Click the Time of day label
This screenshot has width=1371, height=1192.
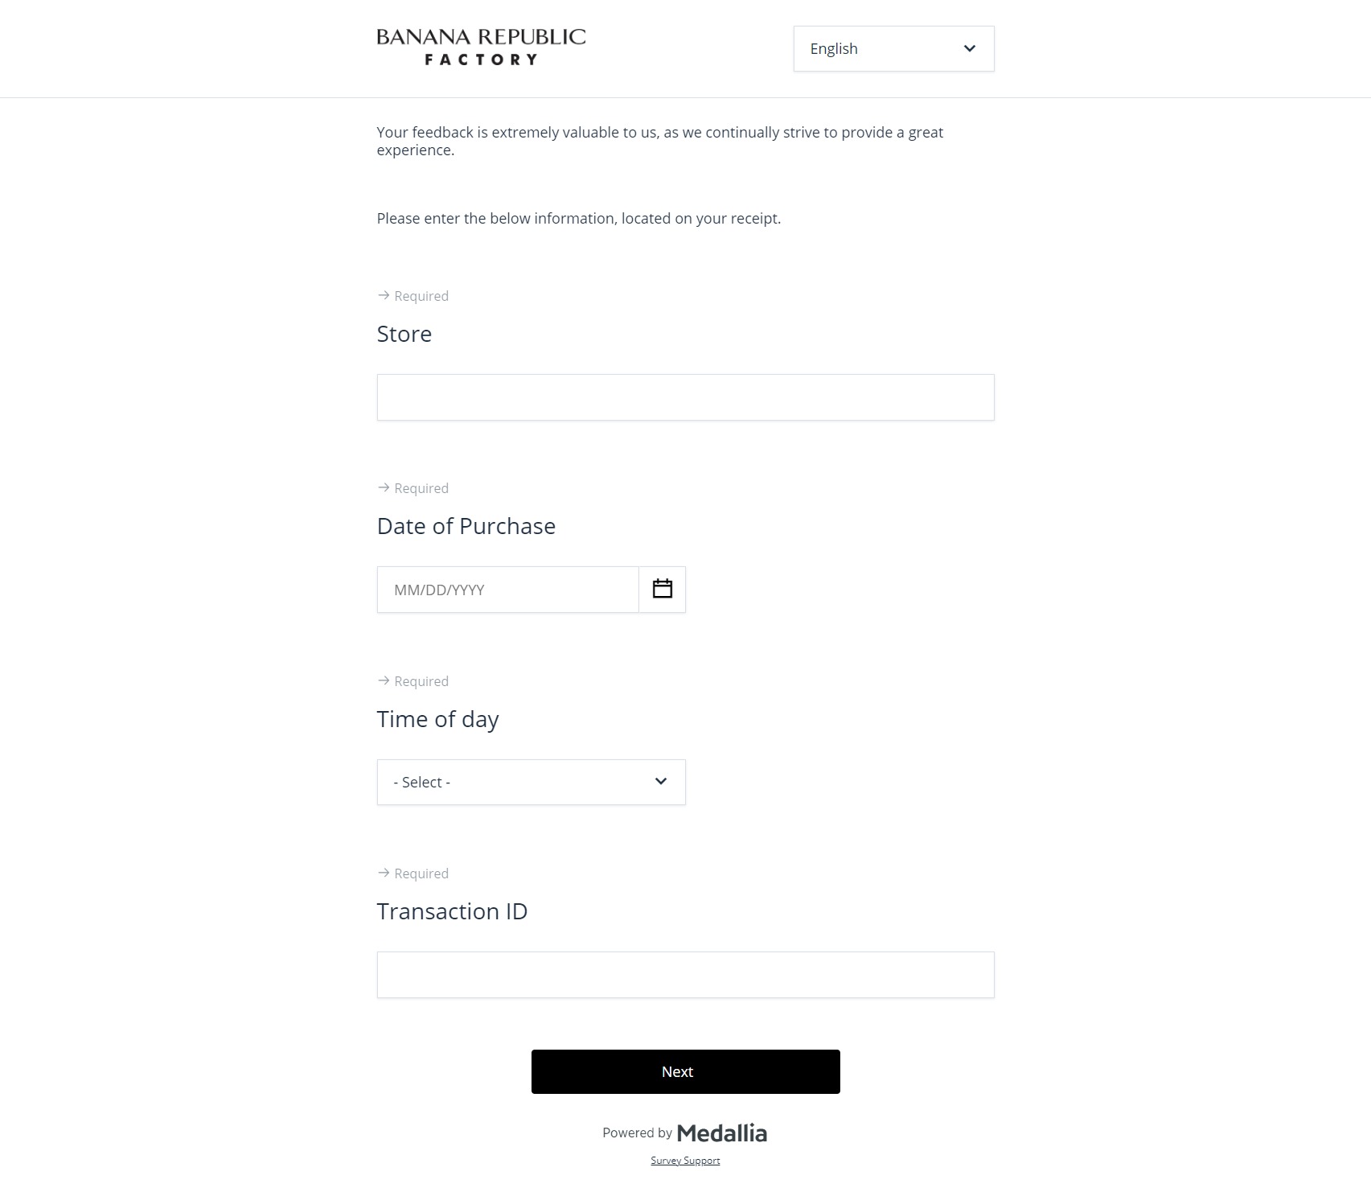tap(437, 719)
